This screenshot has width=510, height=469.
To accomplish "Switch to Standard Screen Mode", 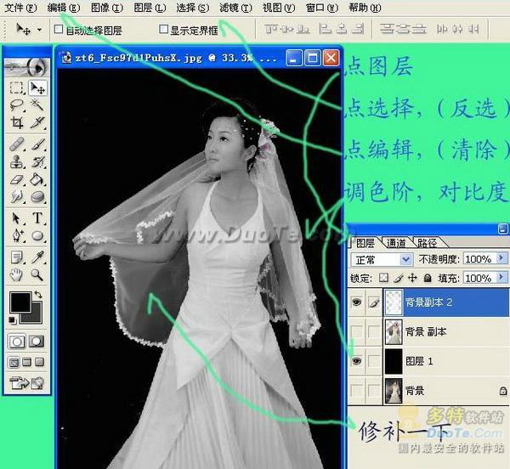I will click(x=14, y=362).
